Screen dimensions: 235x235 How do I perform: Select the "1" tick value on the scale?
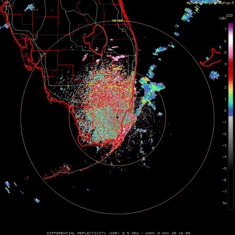tap(225, 99)
